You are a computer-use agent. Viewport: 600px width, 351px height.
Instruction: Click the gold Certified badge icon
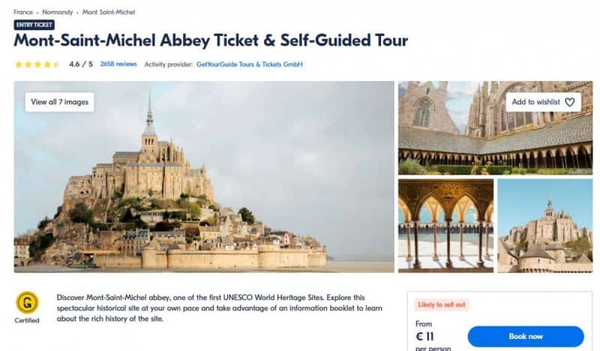pyautogui.click(x=27, y=303)
